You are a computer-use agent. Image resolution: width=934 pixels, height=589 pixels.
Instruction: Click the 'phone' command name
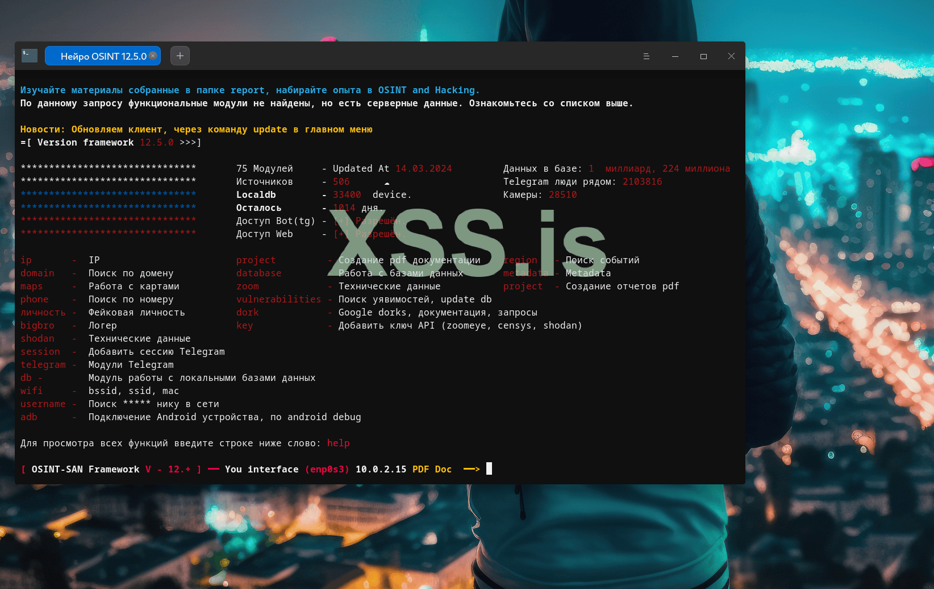pos(35,299)
